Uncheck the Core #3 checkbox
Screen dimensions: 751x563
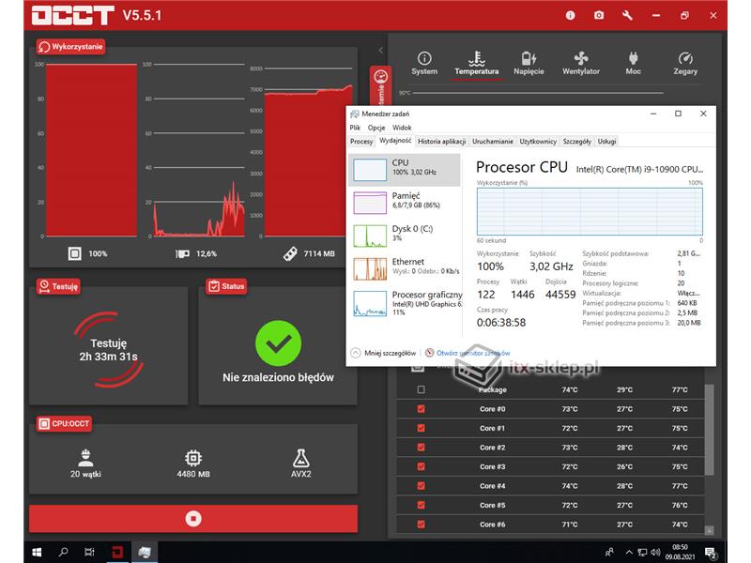click(x=421, y=466)
